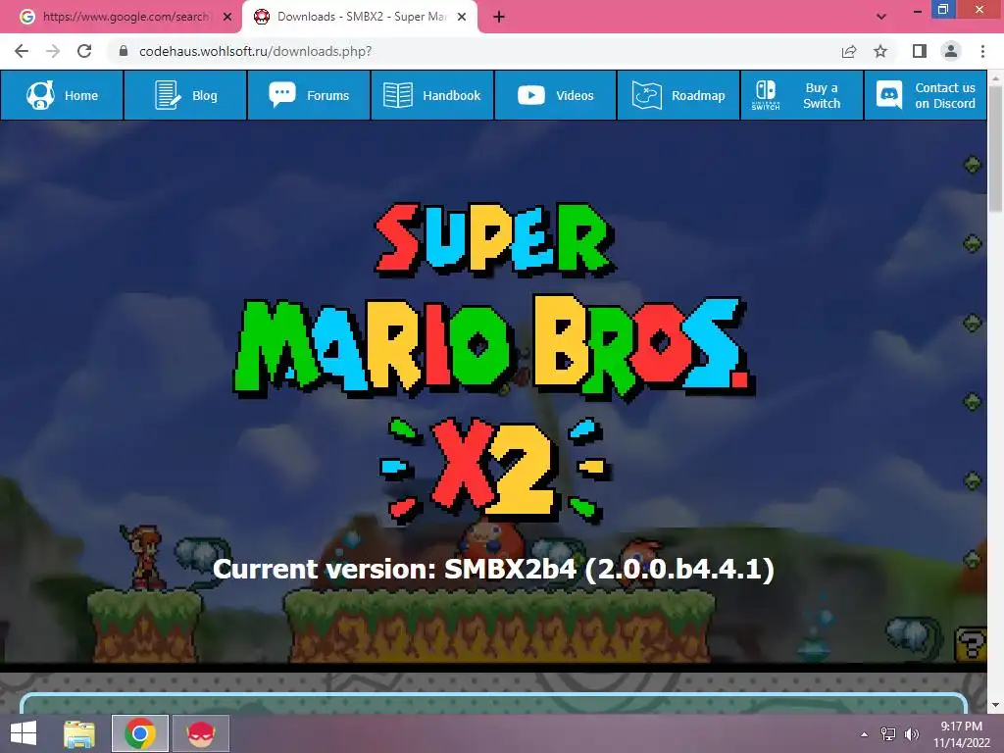The width and height of the screenshot is (1004, 753).
Task: Open Chrome's three-dot menu
Action: click(982, 51)
